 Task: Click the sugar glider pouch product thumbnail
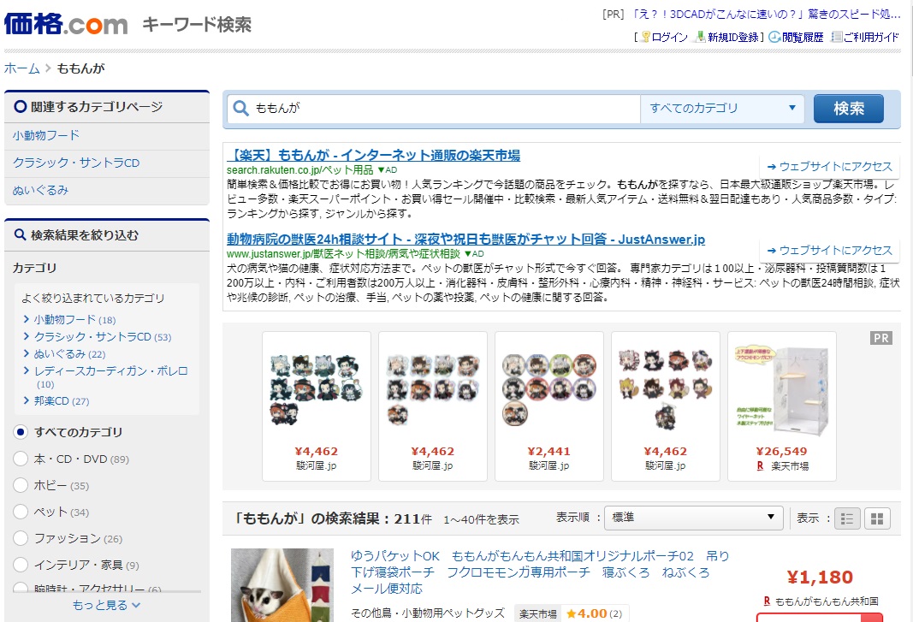[x=282, y=584]
